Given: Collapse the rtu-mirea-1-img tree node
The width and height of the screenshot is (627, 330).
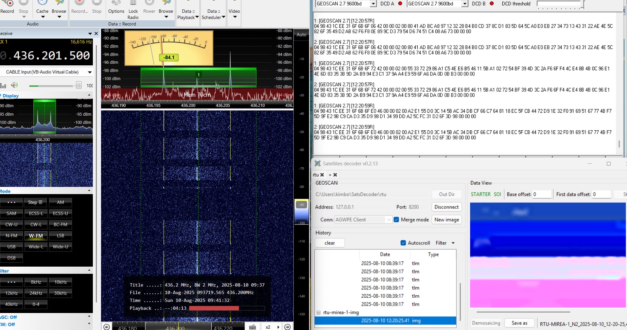Looking at the screenshot, I should pos(318,312).
